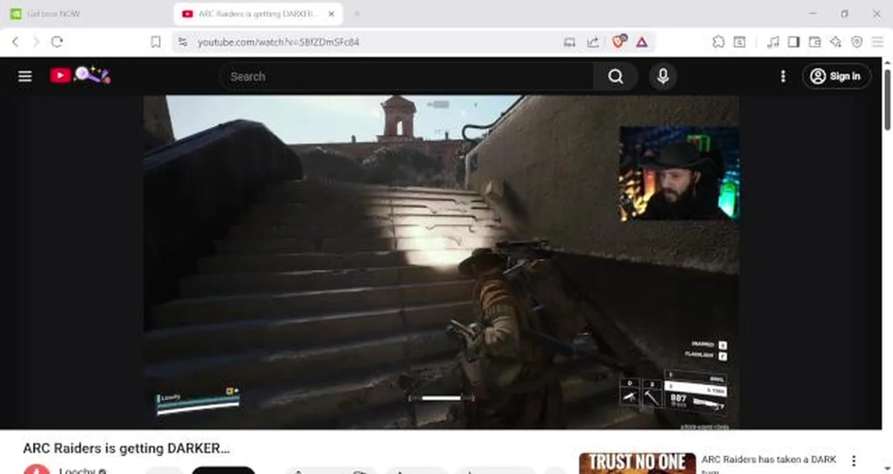Open 'ARC Raiders has taken a DARK turn' video link

click(769, 463)
